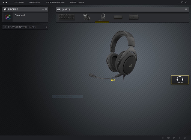Select the mouse device in Geräte bar
191x140 pixels.
point(87,17)
